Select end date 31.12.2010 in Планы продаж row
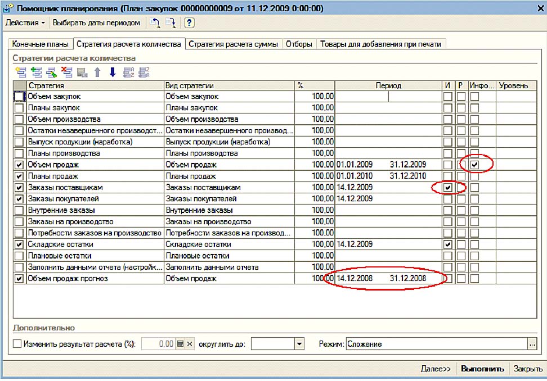Viewport: 547px width, 381px height. 408,176
